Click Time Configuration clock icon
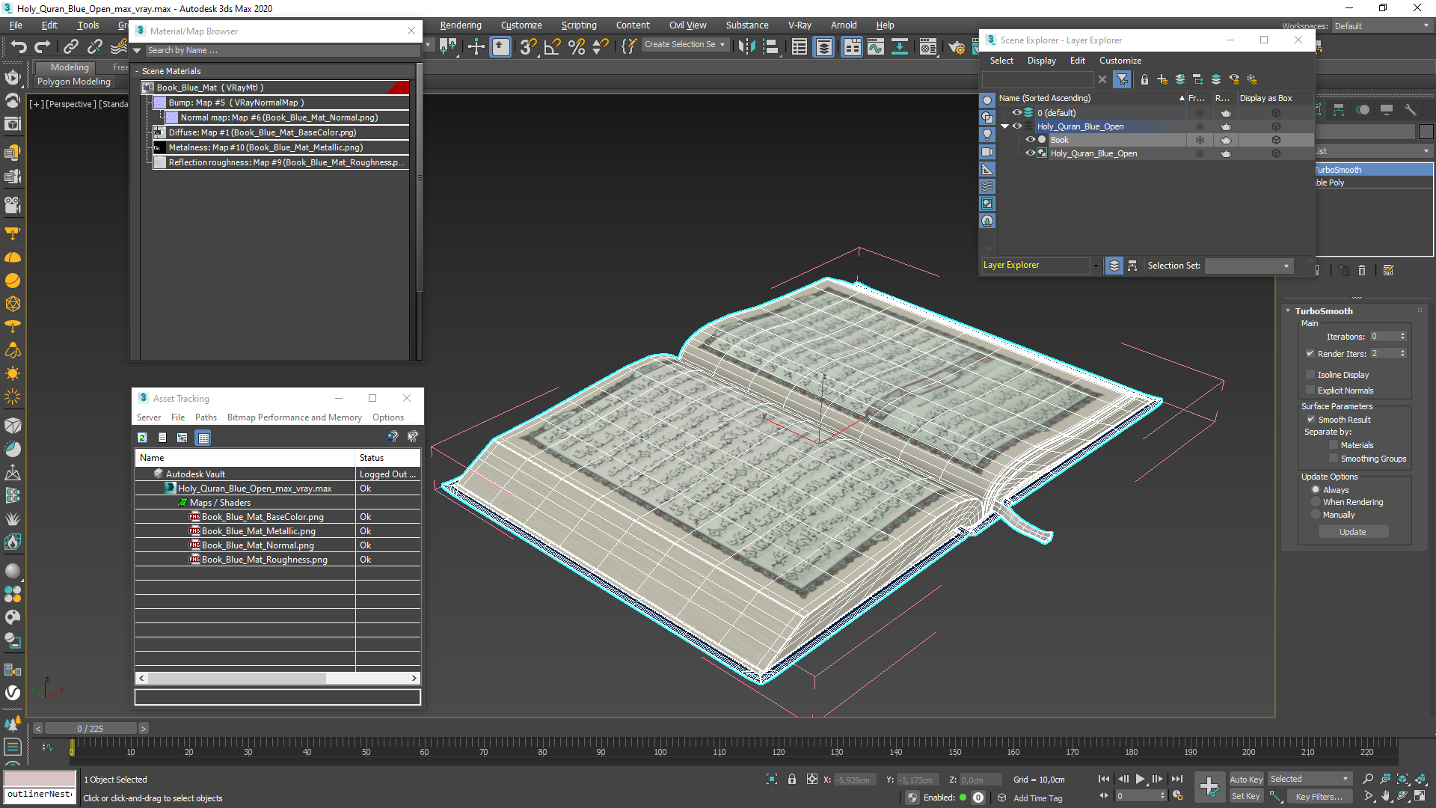Image resolution: width=1436 pixels, height=808 pixels. pos(1178,796)
